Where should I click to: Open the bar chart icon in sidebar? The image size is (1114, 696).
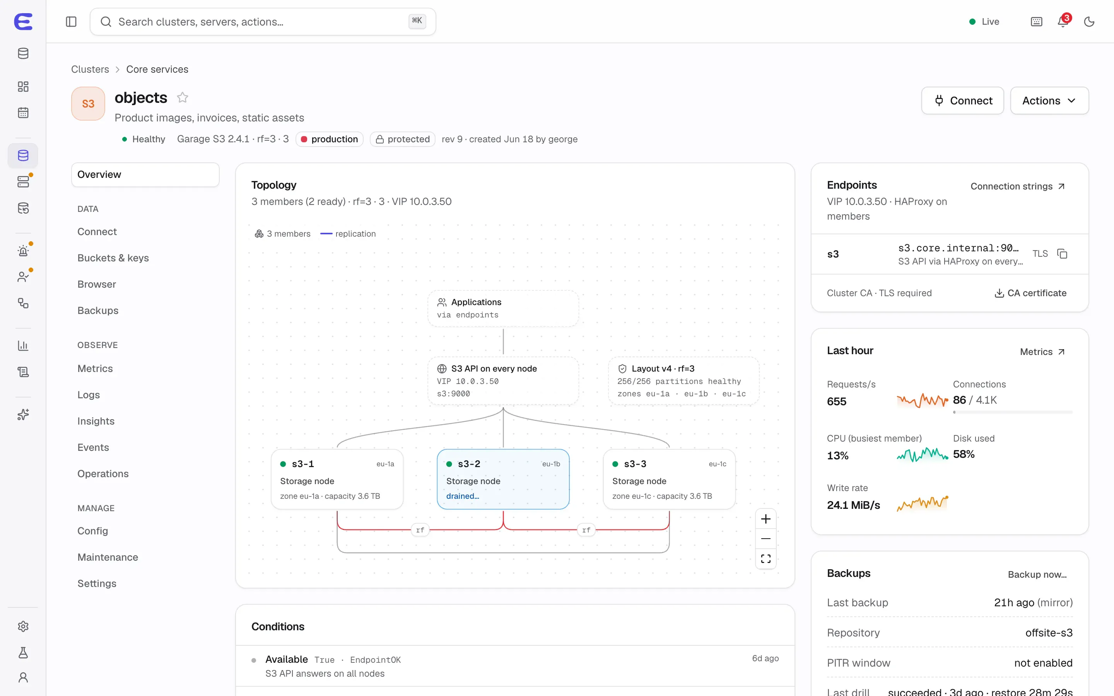(23, 346)
